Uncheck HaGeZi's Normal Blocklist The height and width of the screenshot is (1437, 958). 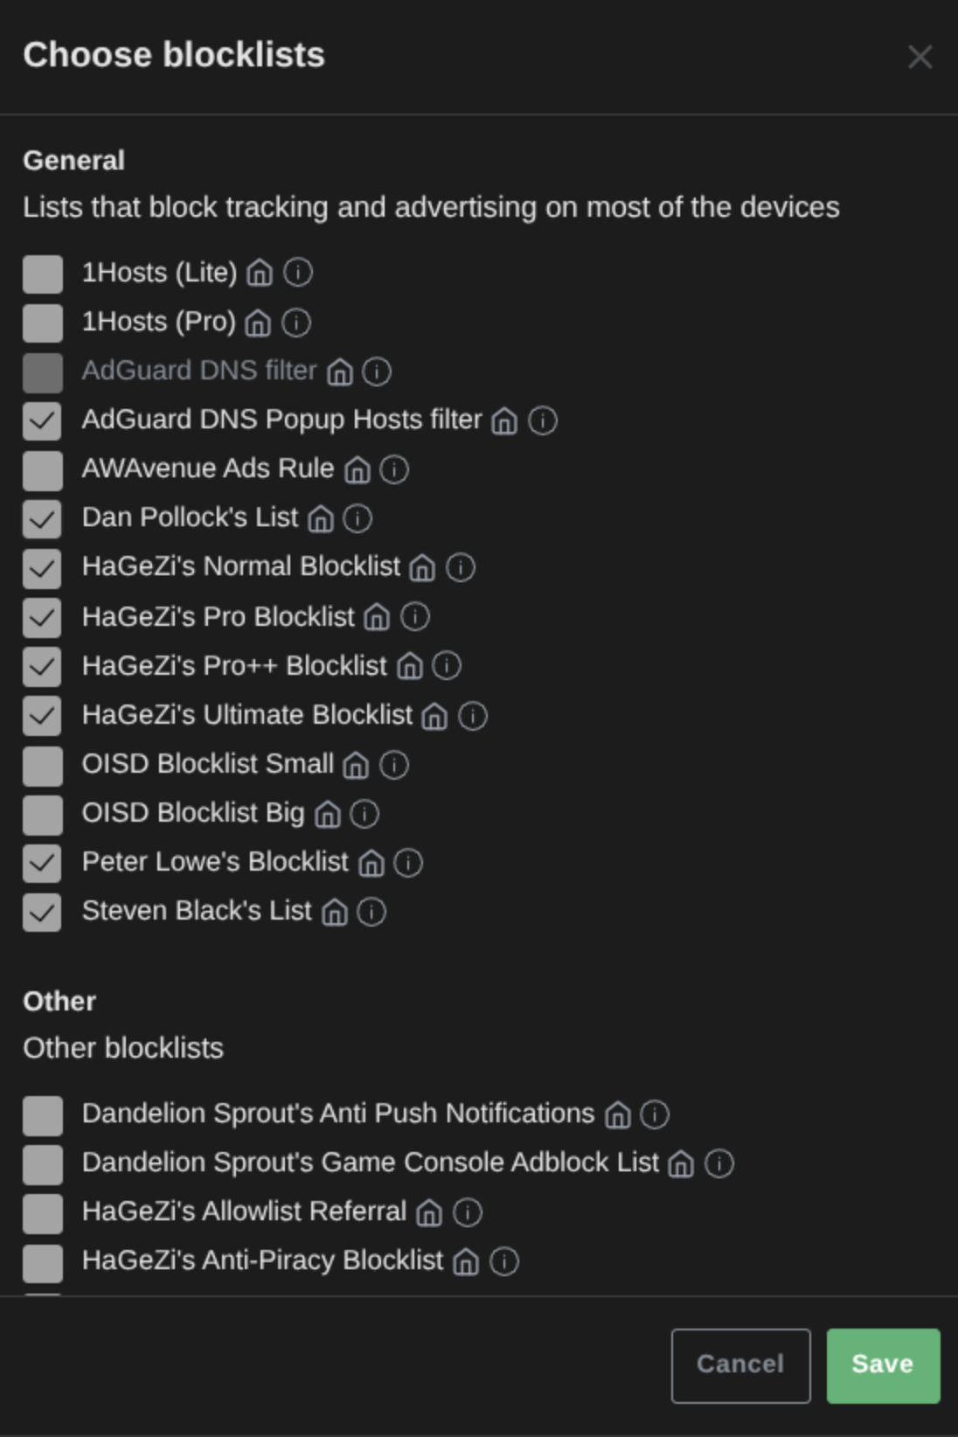(41, 566)
